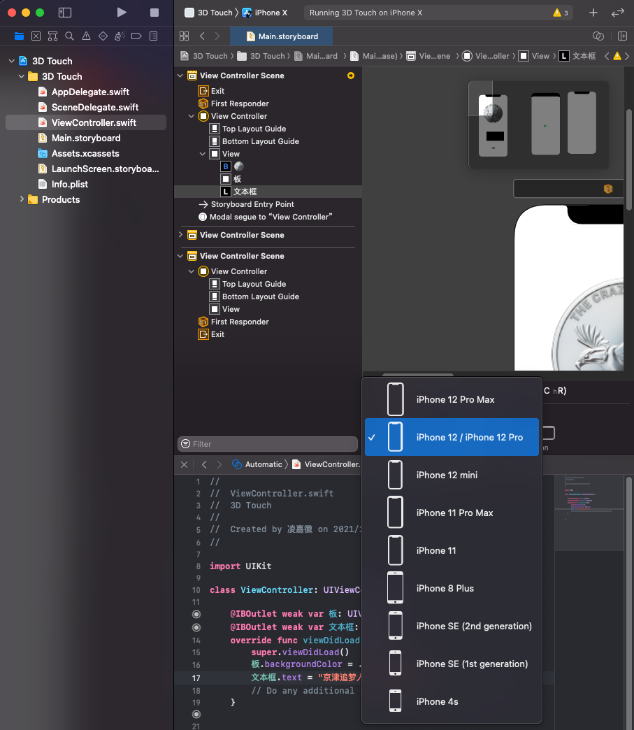634x730 pixels.
Task: Toggle the code review arrows button
Action: [x=618, y=13]
